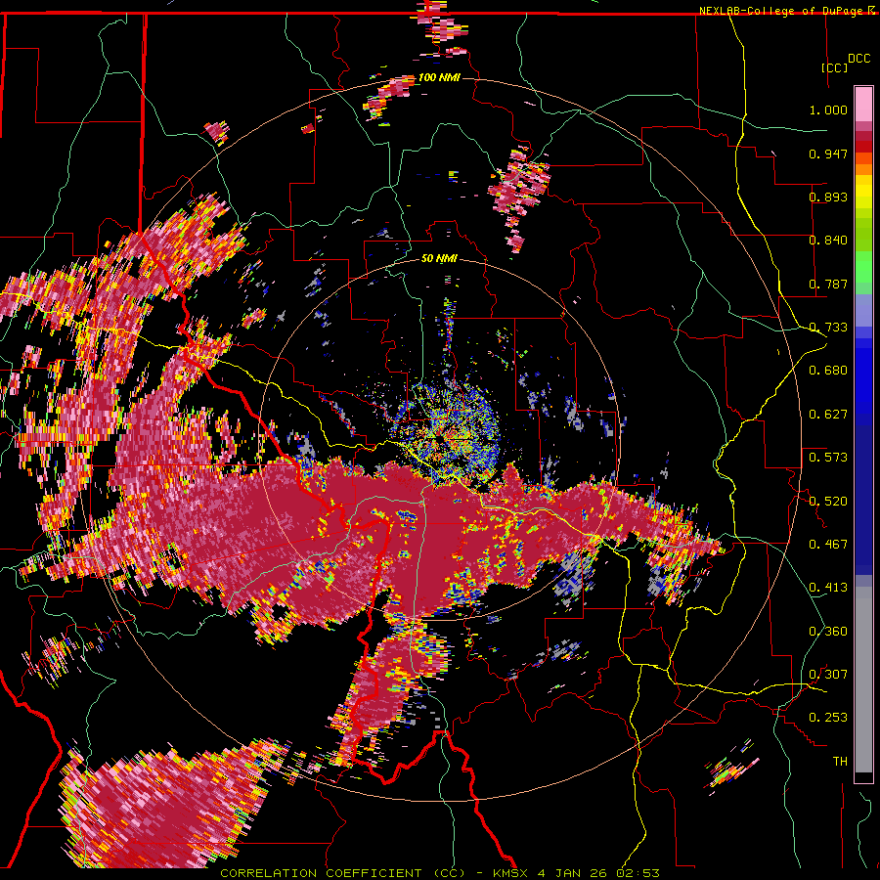Select the 0.520 legend value
This screenshot has width=880, height=880.
(828, 502)
